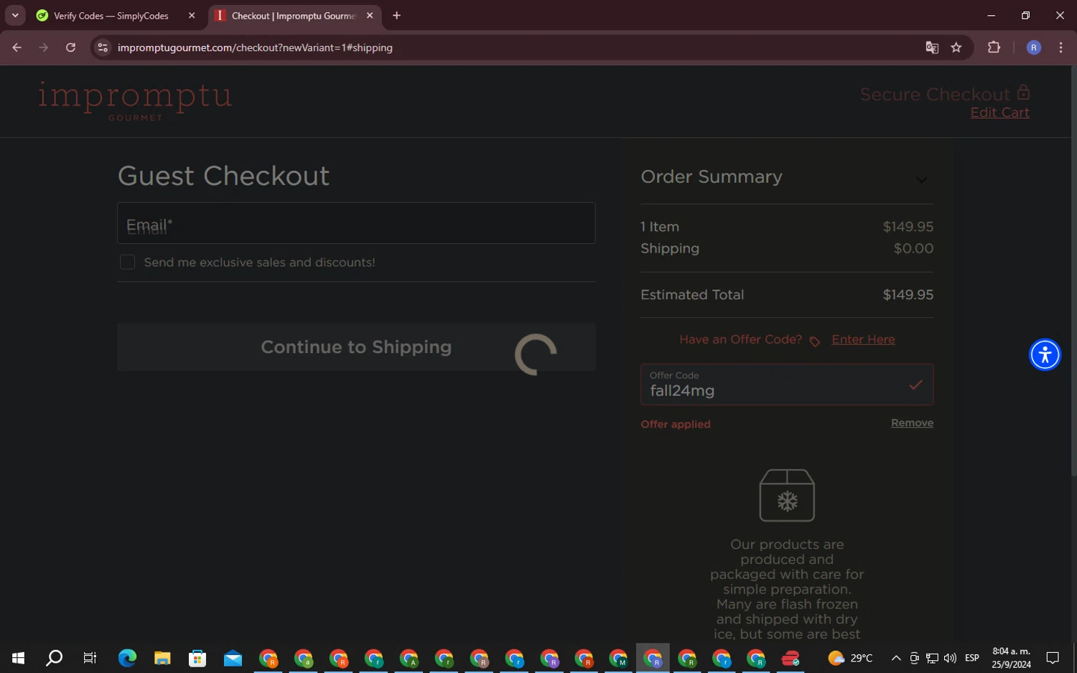This screenshot has width=1077, height=673.
Task: Click the page vertical scrollbar
Action: point(1073,271)
